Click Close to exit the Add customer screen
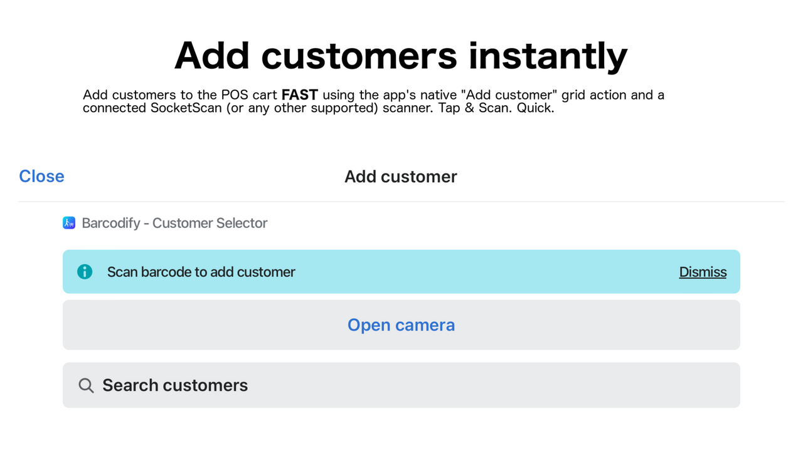 [x=41, y=176]
